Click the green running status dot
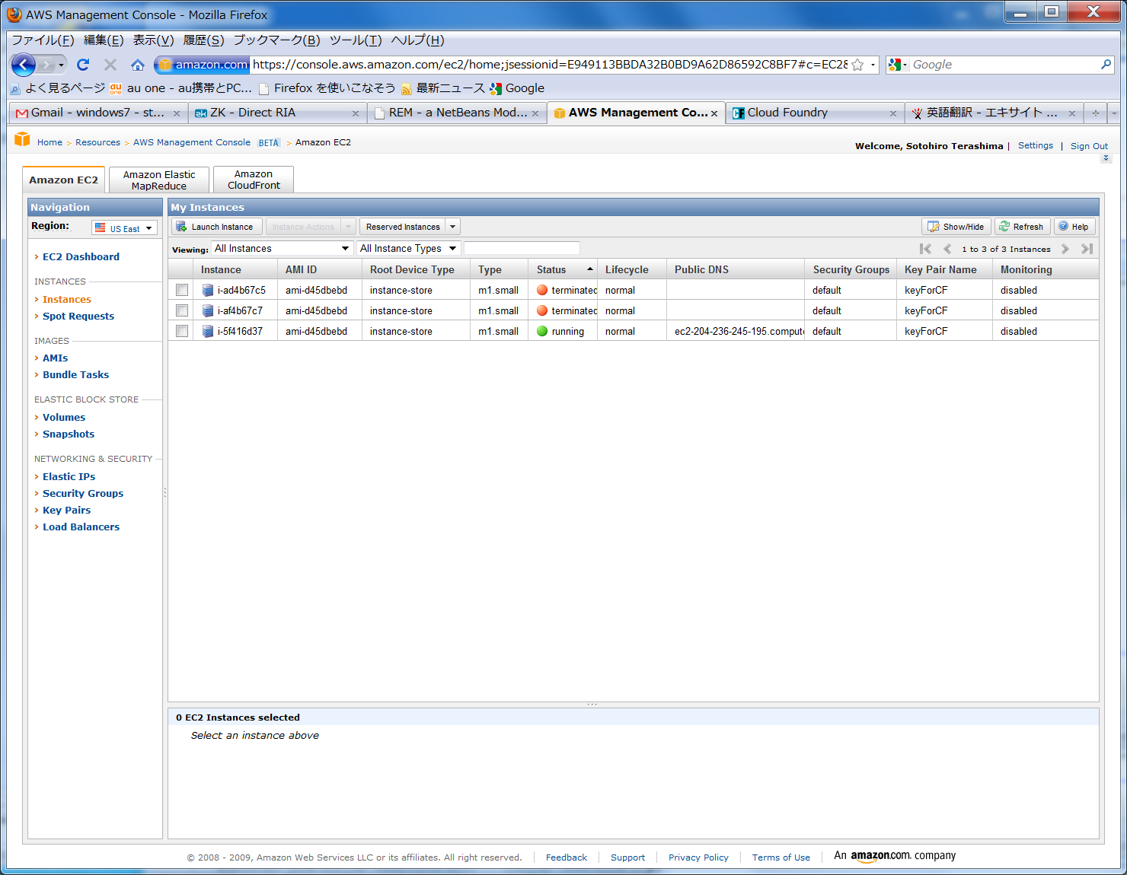 (x=542, y=331)
